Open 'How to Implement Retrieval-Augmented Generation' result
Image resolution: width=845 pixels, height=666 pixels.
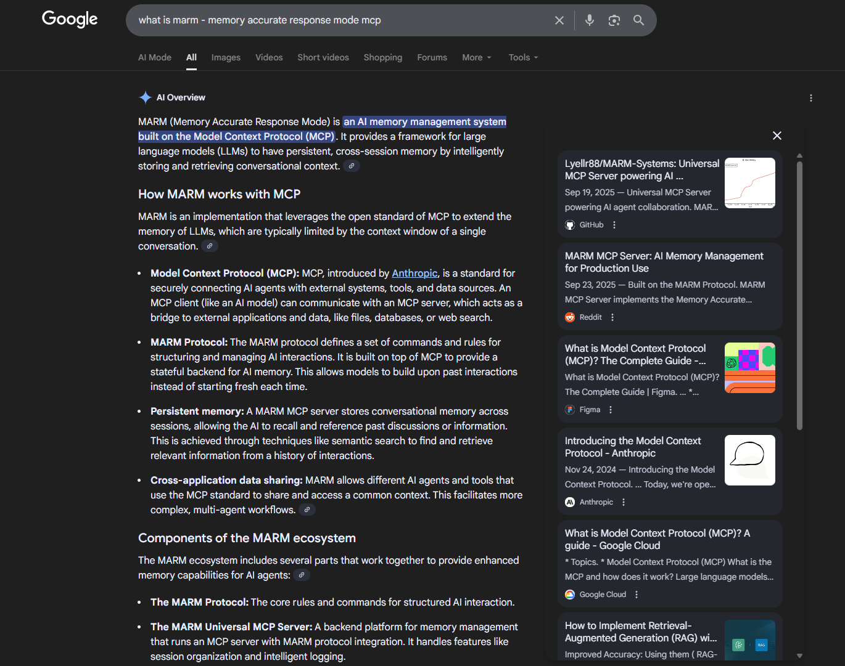pyautogui.click(x=641, y=631)
